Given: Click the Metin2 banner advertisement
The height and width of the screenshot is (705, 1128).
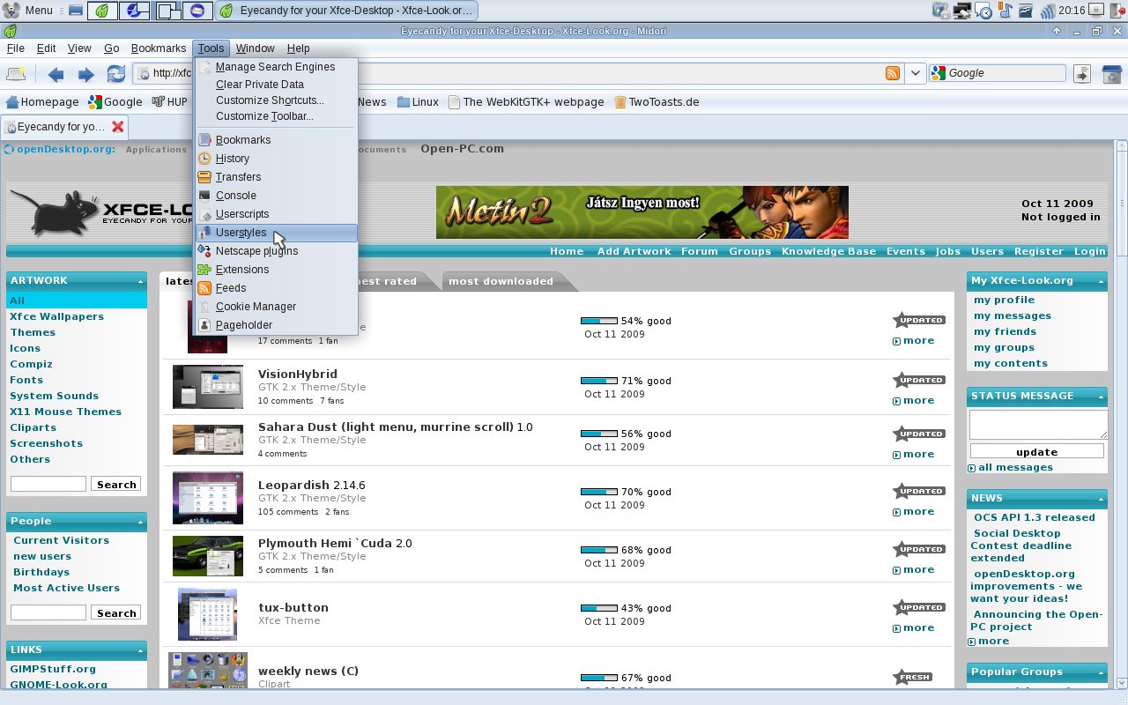Looking at the screenshot, I should click(x=642, y=212).
